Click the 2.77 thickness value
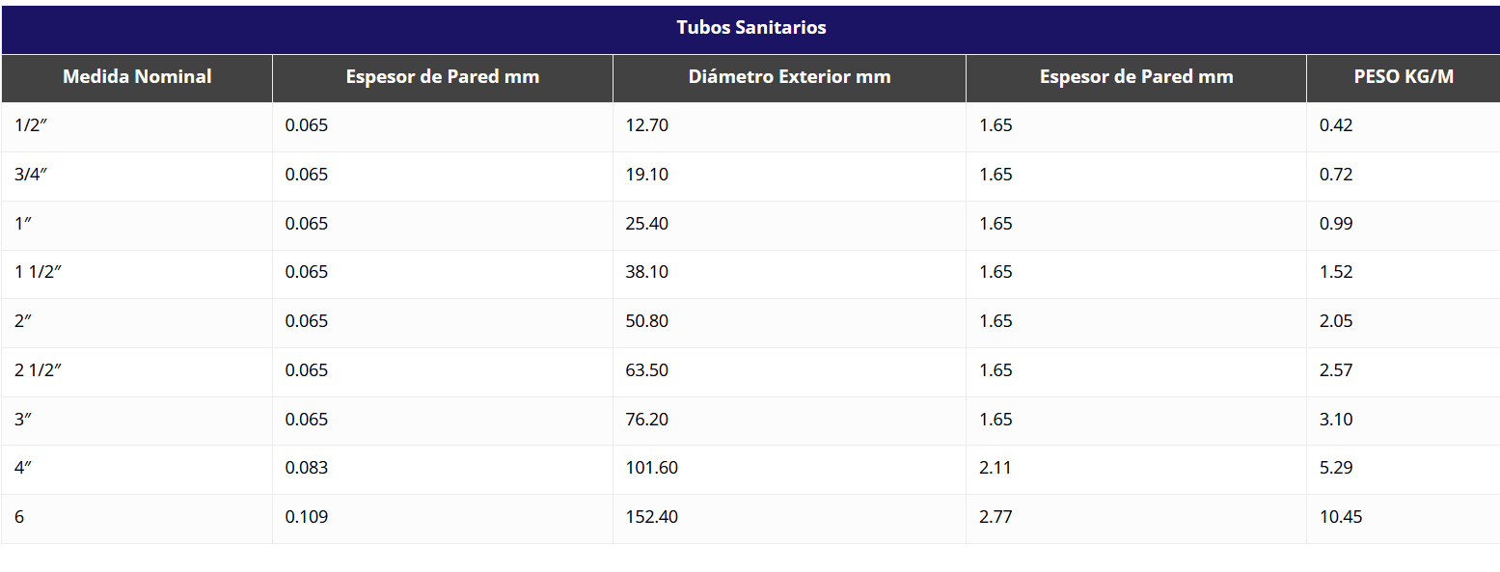This screenshot has height=572, width=1500. pyautogui.click(x=995, y=517)
